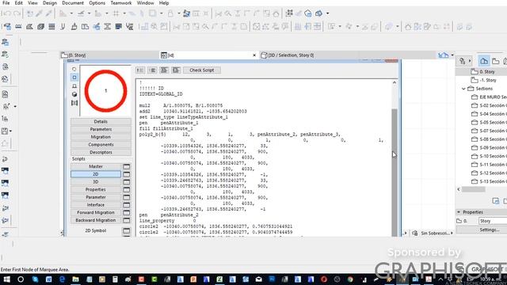Screen dimensions: 507x285
Task: Open the Options menu
Action: click(97, 3)
